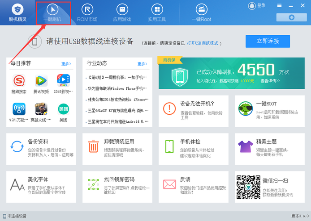Expand 更多 in 行业动态
The image size is (311, 221).
pos(142,64)
